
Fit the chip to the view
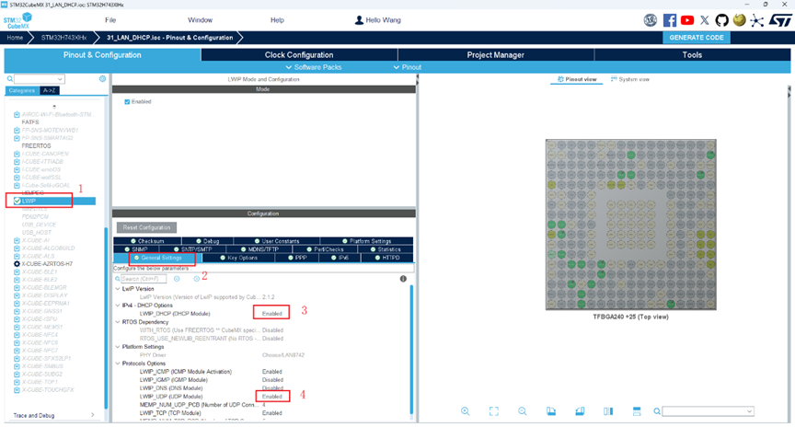click(x=494, y=411)
